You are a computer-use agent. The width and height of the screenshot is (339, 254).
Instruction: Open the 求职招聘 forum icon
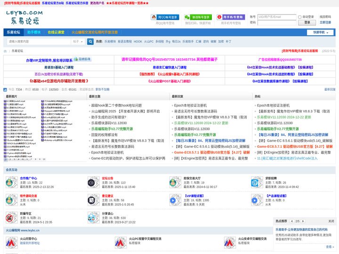pos(257,183)
